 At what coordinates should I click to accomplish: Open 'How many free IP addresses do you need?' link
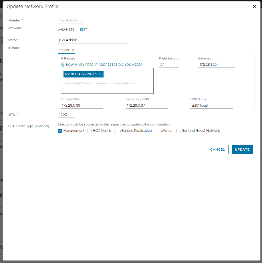[x=104, y=65]
